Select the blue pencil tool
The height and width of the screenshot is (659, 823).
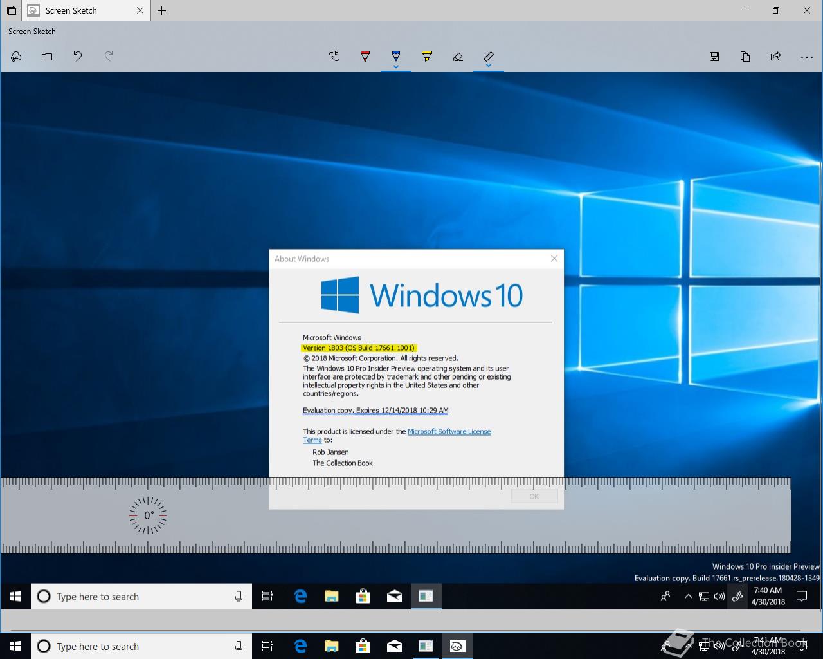tap(396, 56)
